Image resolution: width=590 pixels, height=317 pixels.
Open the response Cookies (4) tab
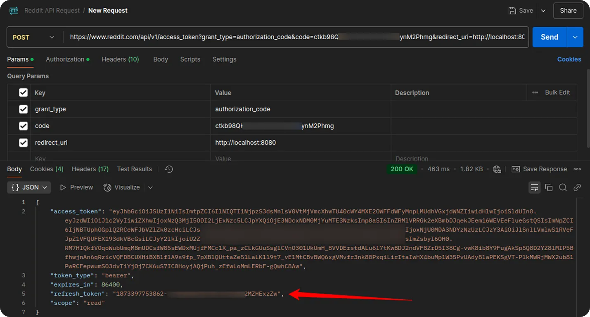point(47,169)
